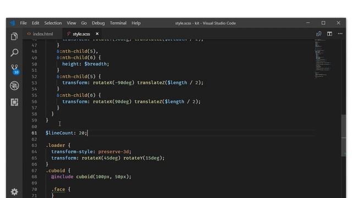Click rotateX(90deg) on line 56

click(112, 101)
